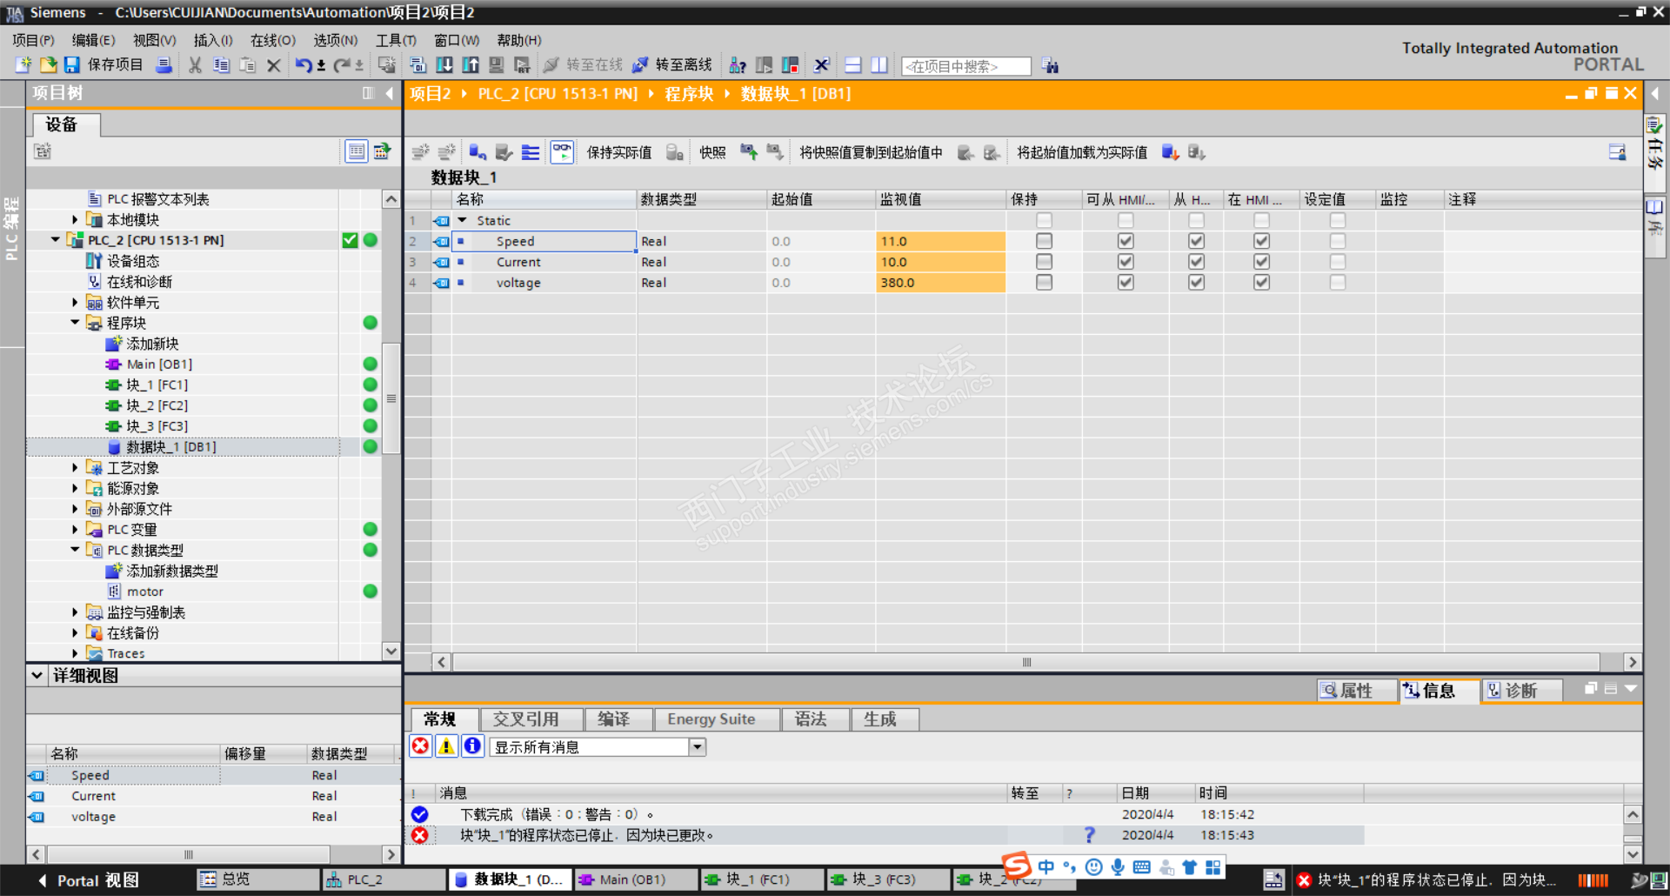This screenshot has height=896, width=1670.
Task: Click the warning filter icon in info panel
Action: 446,746
